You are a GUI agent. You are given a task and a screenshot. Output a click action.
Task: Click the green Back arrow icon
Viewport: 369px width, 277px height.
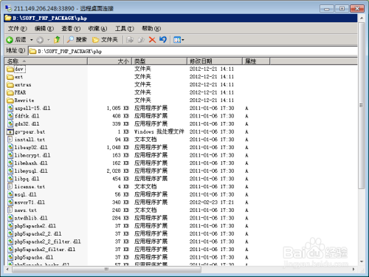click(x=10, y=40)
